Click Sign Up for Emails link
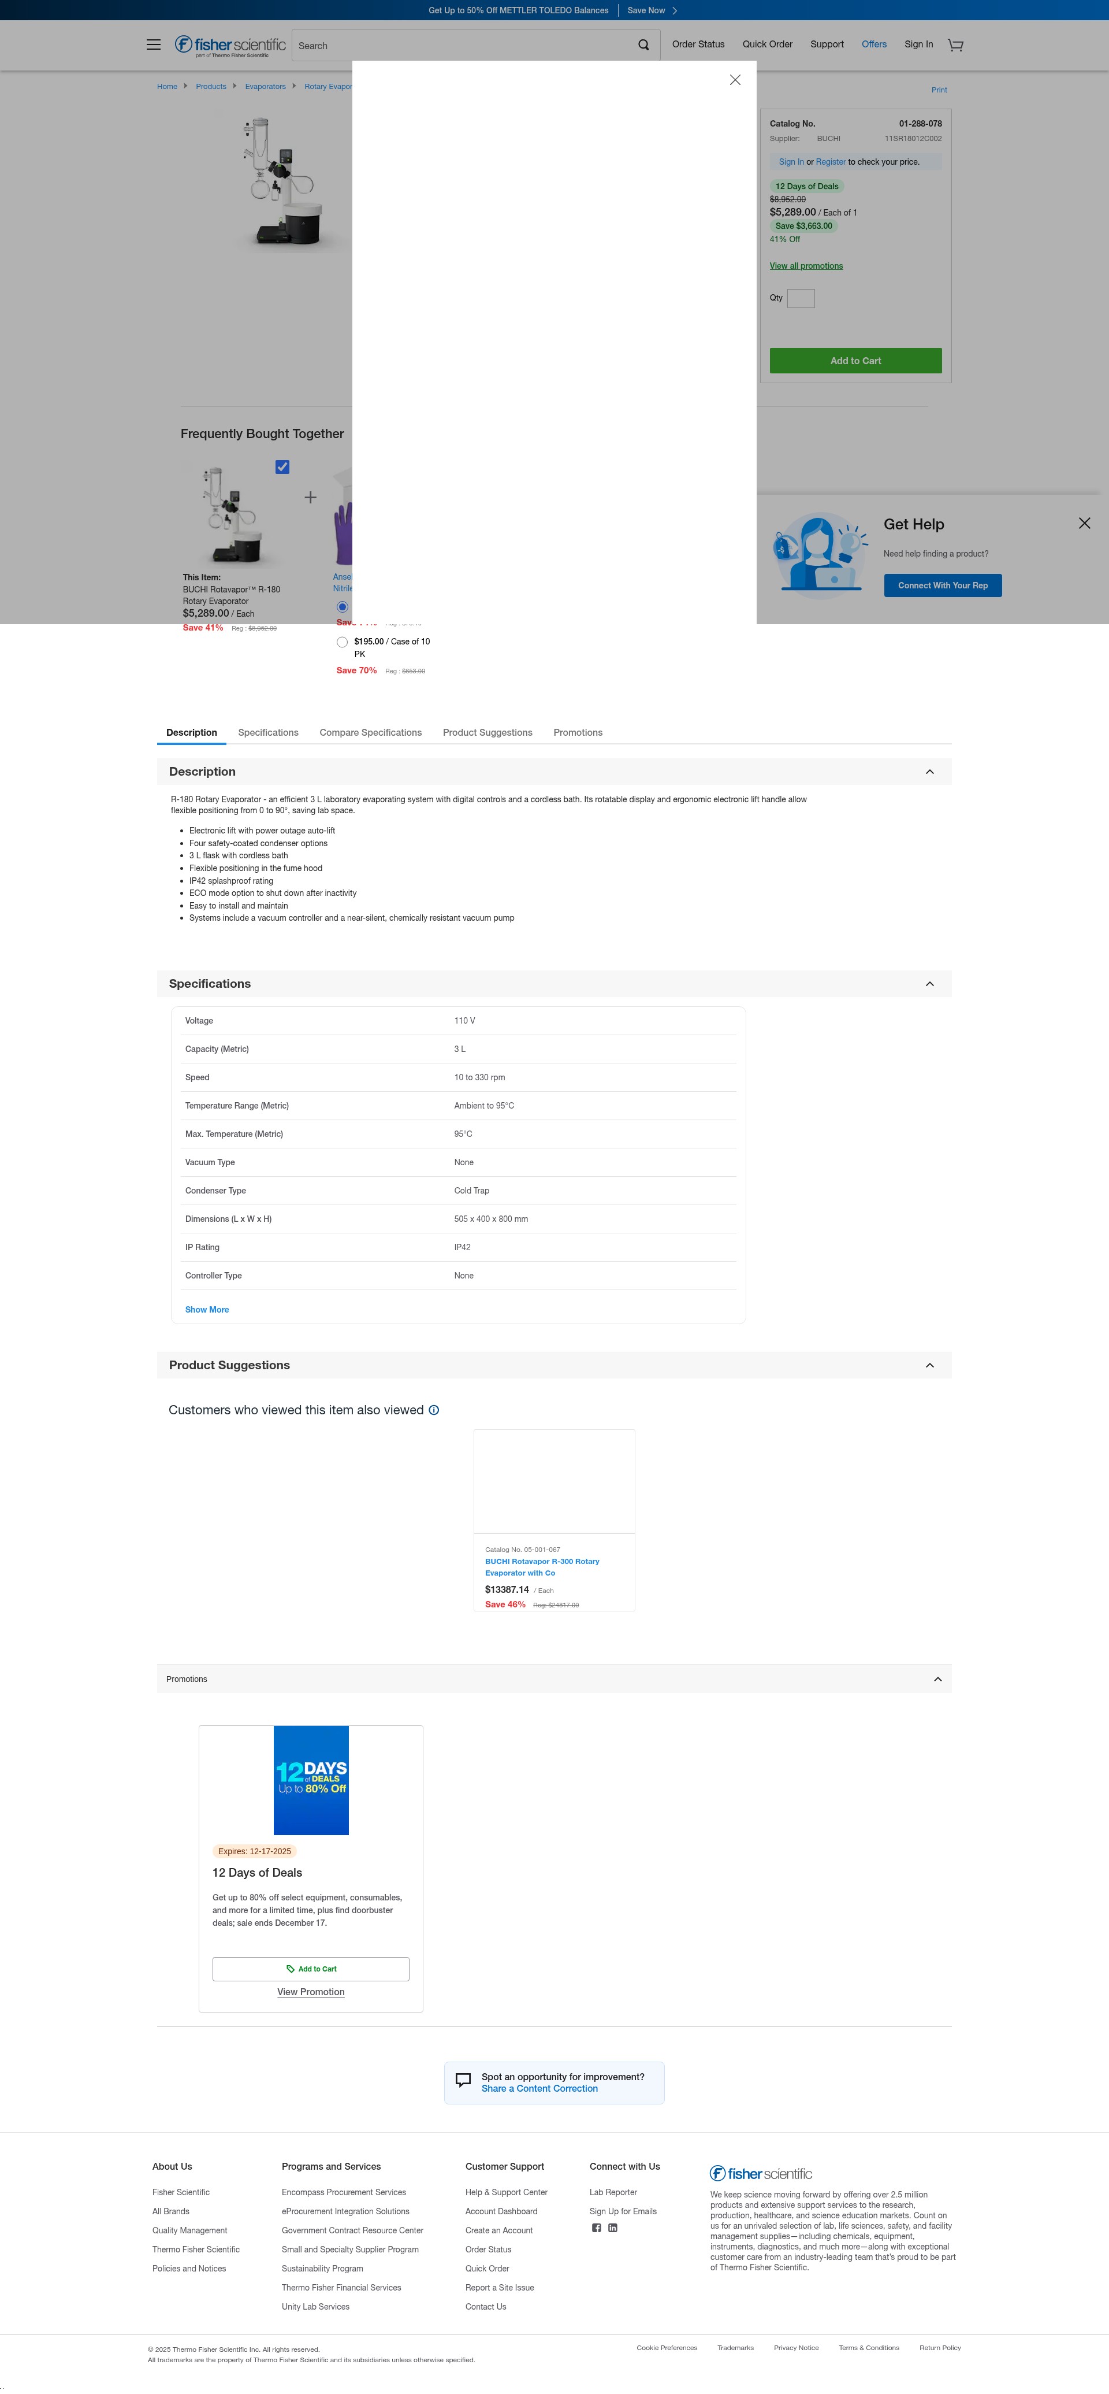Viewport: 1109px width, 2394px height. 623,2211
